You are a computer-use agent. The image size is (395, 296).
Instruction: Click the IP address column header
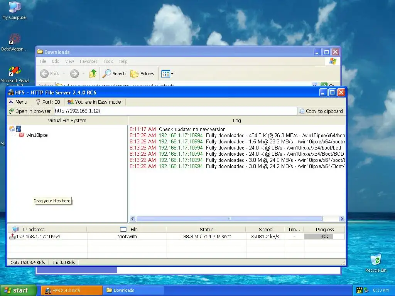tap(47, 229)
